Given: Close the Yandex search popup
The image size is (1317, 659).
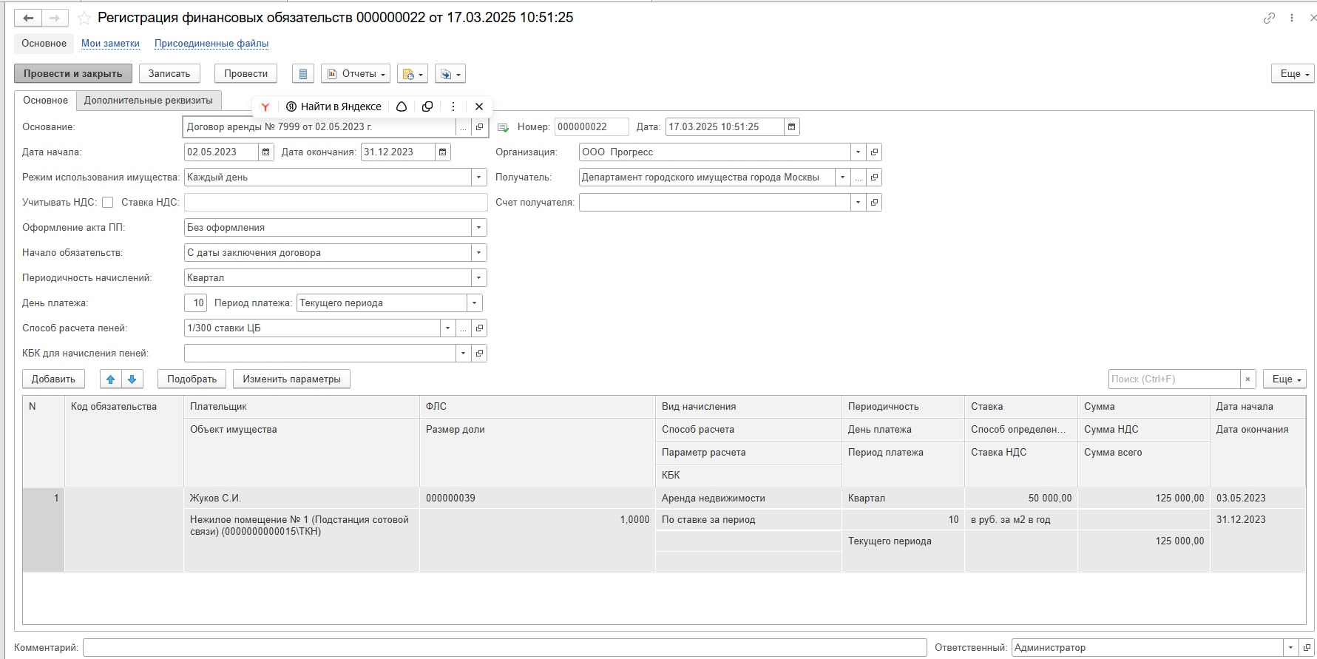Looking at the screenshot, I should 479,107.
